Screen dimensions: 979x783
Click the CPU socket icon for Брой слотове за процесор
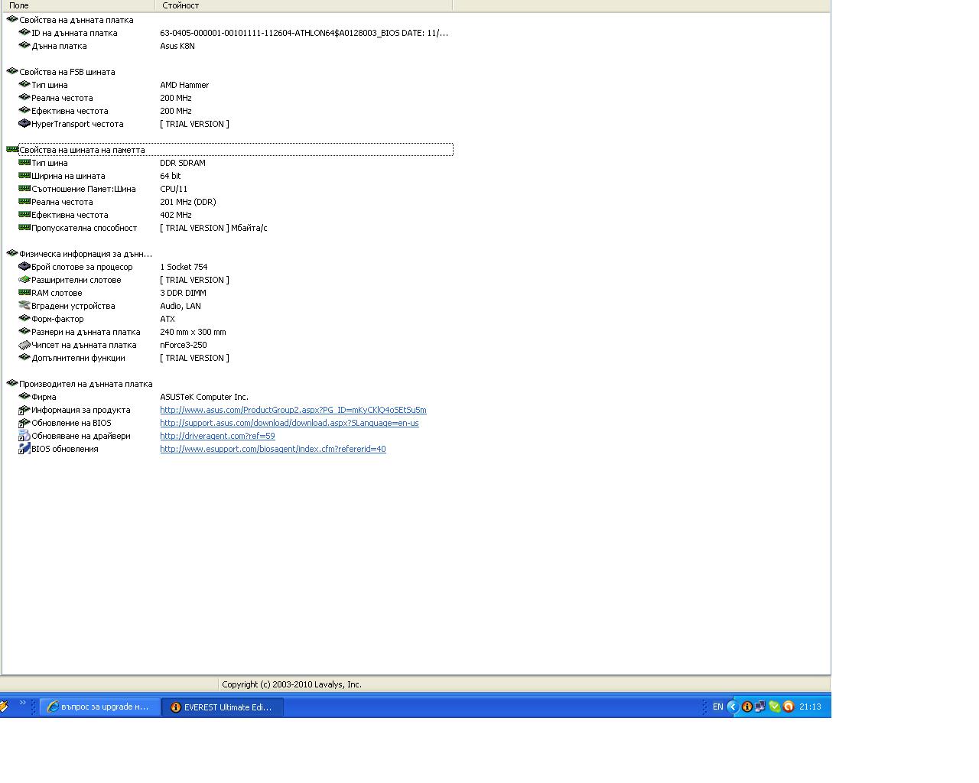click(24, 267)
